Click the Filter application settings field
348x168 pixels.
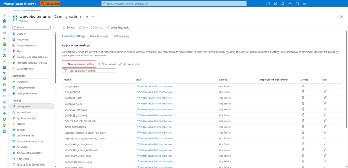(89, 71)
